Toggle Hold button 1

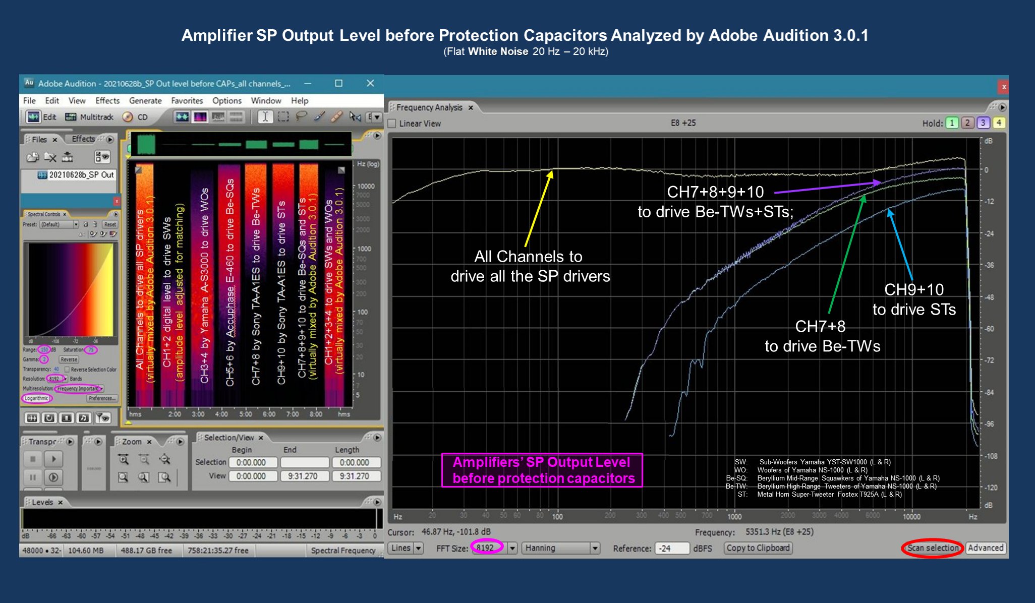click(x=952, y=123)
